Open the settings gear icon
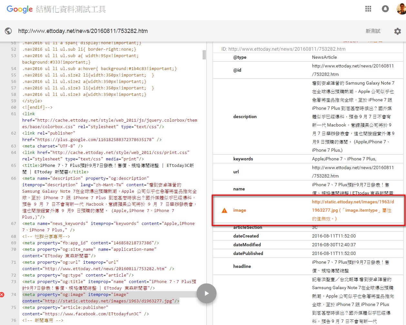This screenshot has width=406, height=325. point(398,31)
